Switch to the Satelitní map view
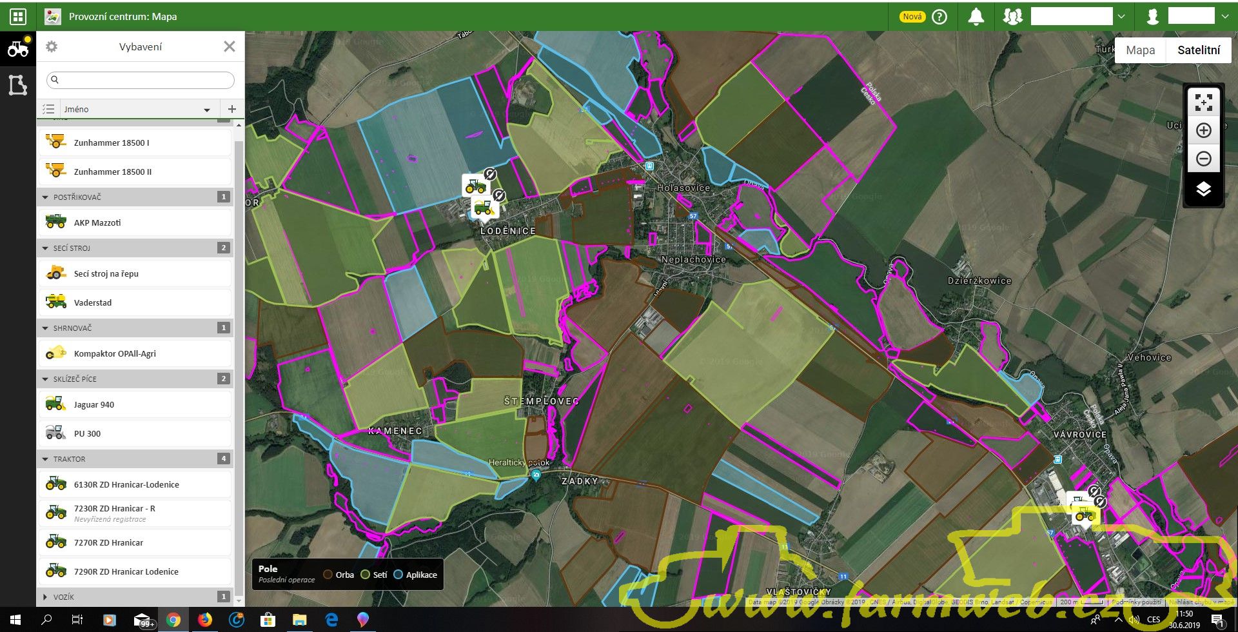 tap(1198, 50)
